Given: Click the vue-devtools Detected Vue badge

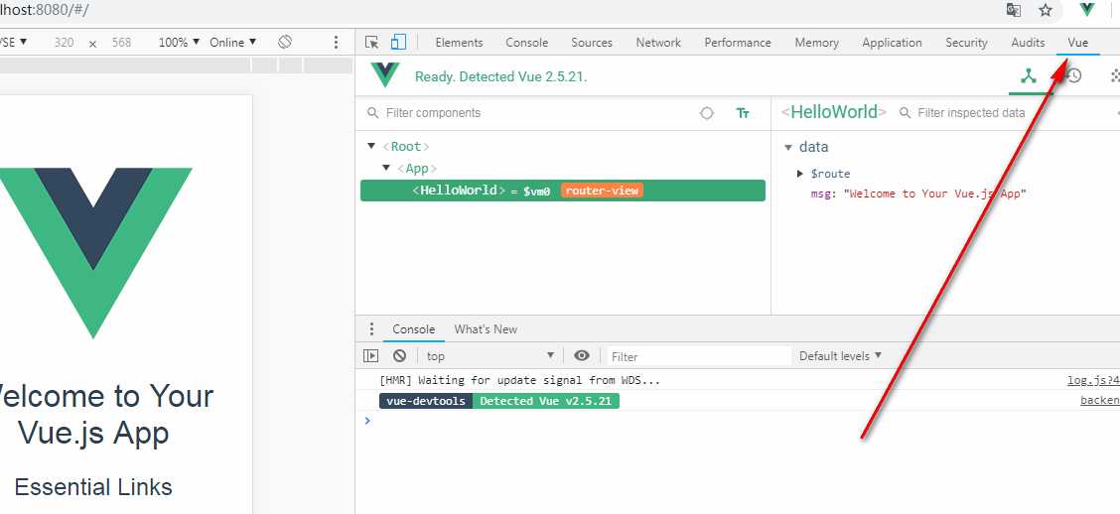Looking at the screenshot, I should 499,401.
